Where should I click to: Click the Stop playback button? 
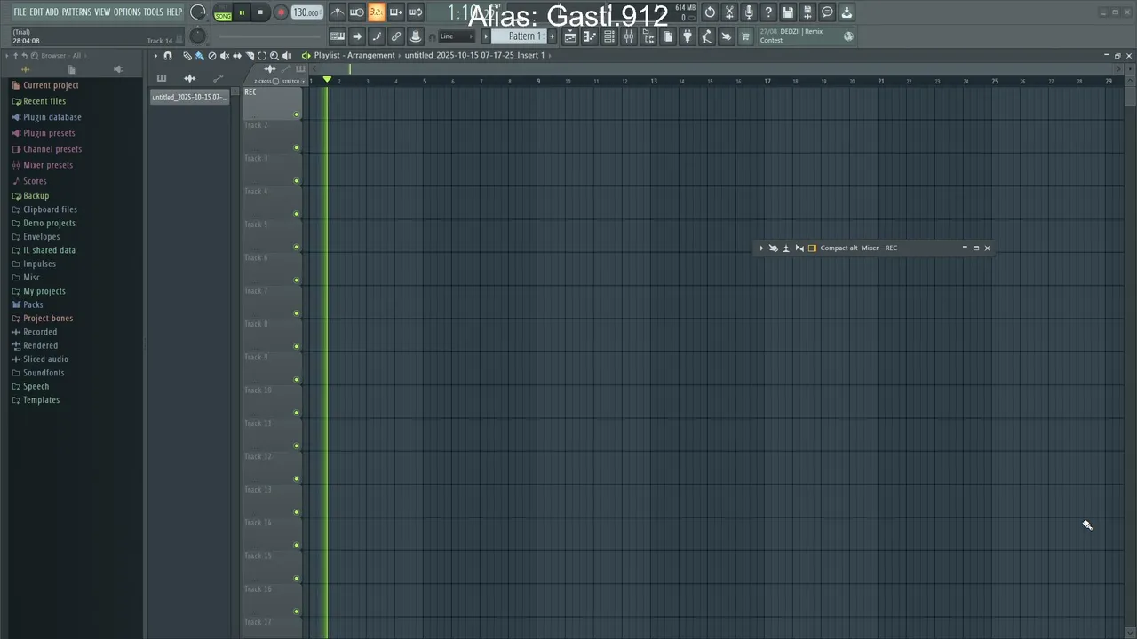pos(260,12)
